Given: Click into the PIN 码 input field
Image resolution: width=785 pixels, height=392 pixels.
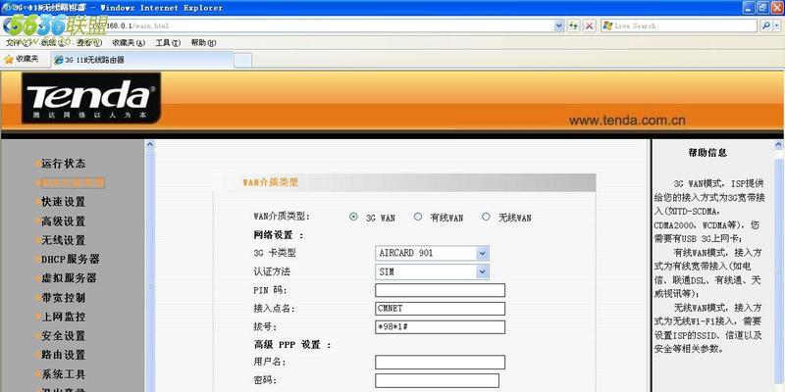Looking at the screenshot, I should click(x=440, y=290).
